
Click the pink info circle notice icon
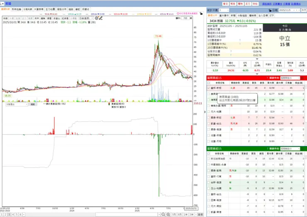178,14
